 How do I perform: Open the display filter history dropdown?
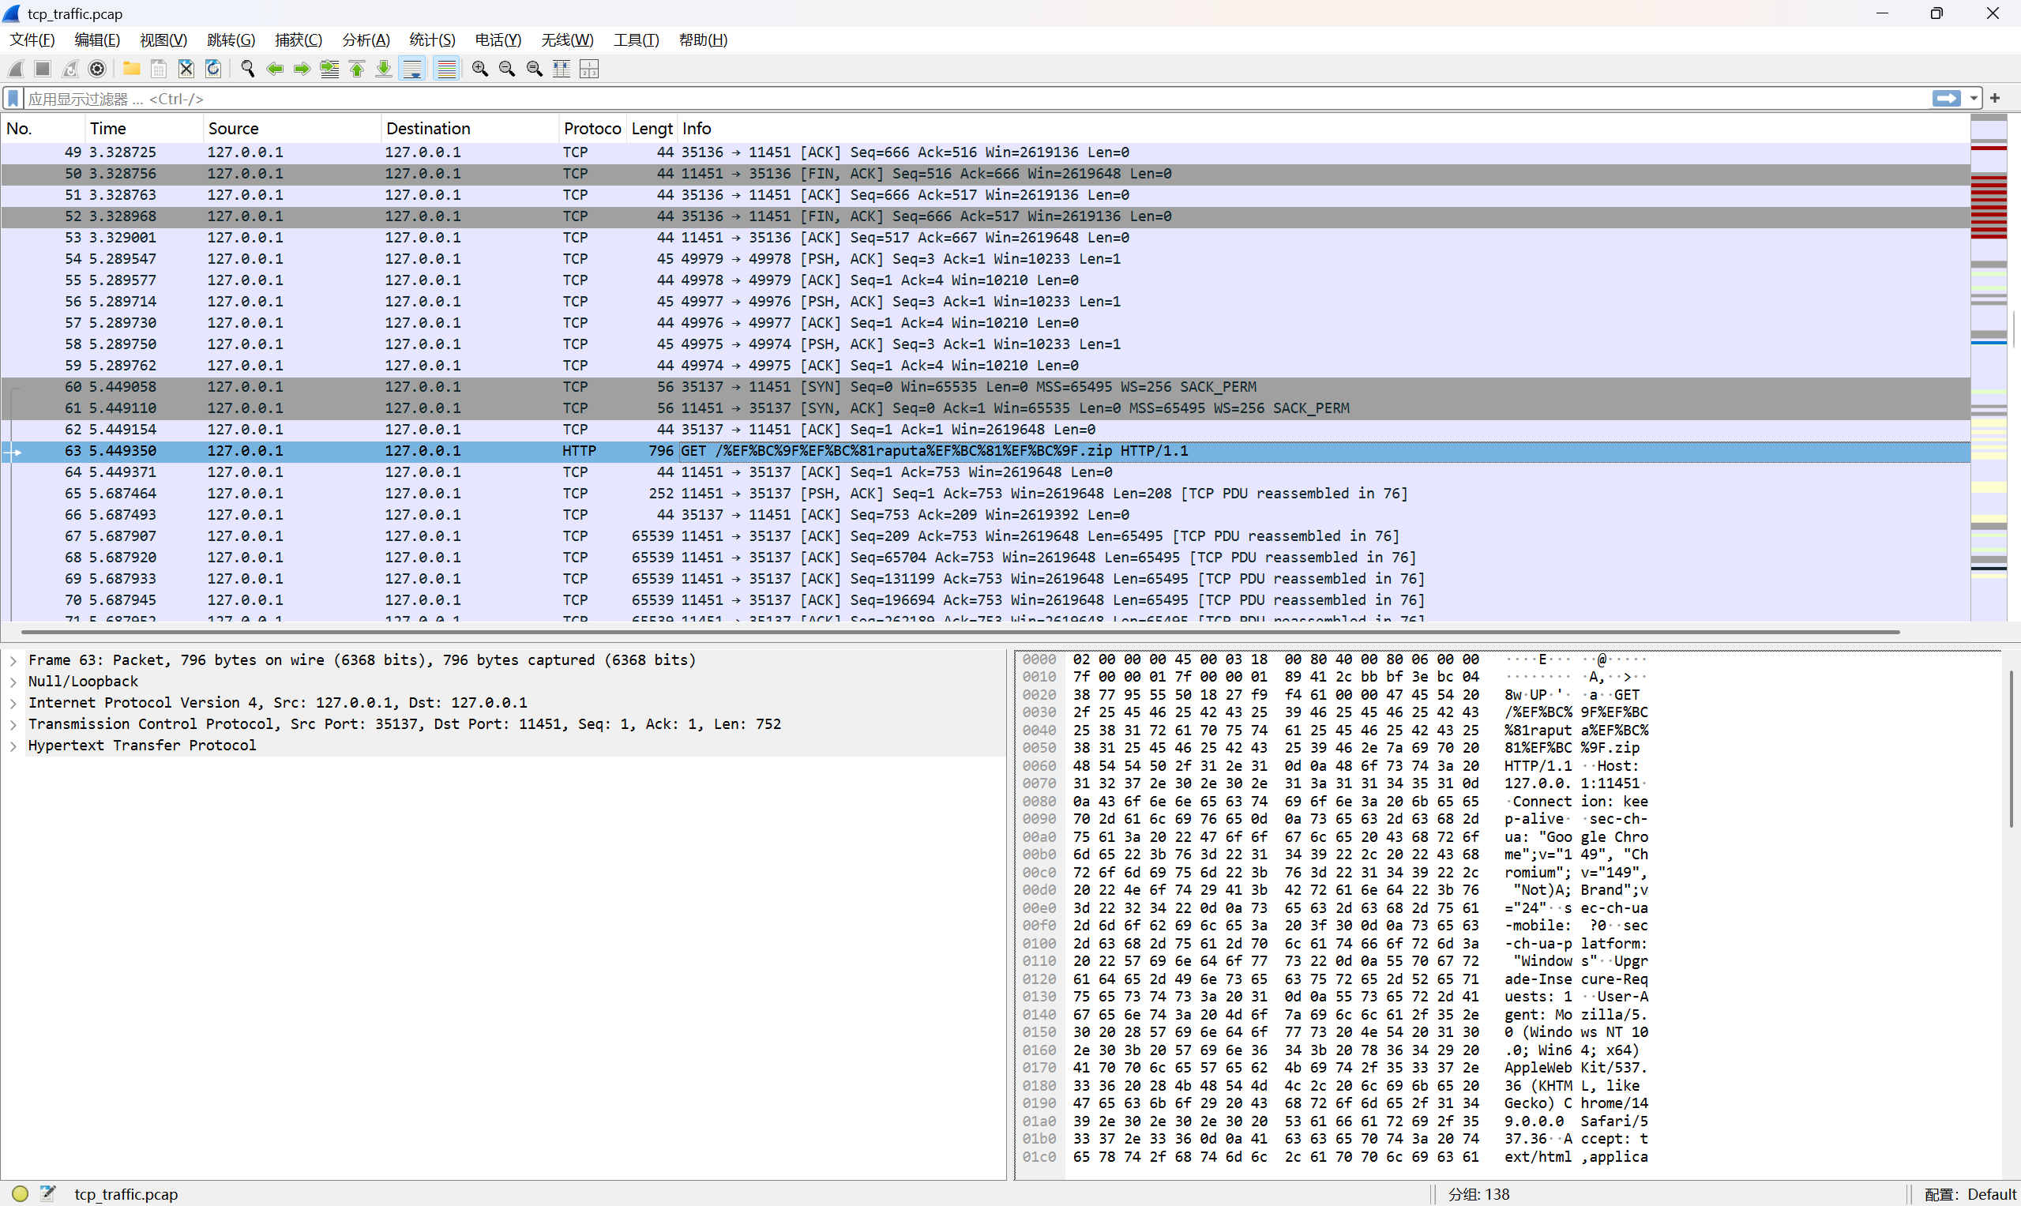click(1974, 99)
